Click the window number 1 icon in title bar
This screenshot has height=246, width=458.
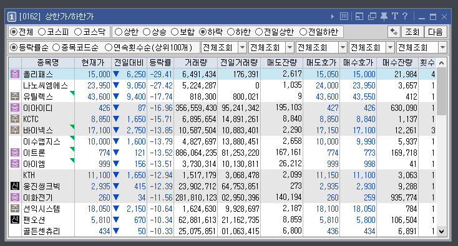point(11,17)
